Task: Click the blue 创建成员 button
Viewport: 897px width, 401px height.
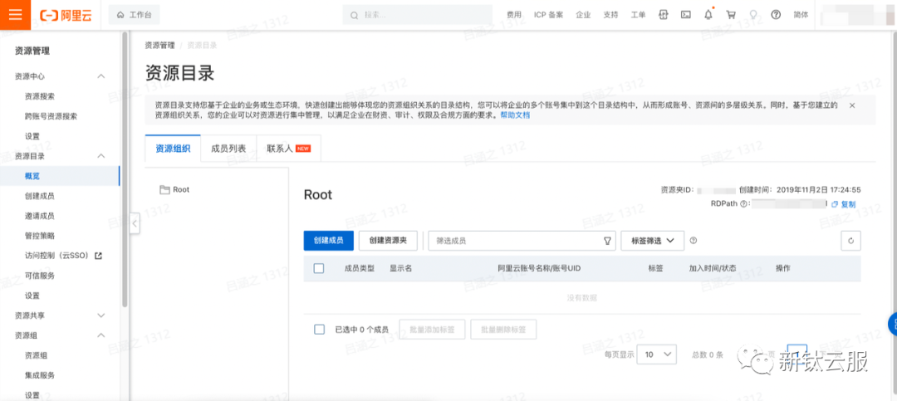Action: pos(328,241)
